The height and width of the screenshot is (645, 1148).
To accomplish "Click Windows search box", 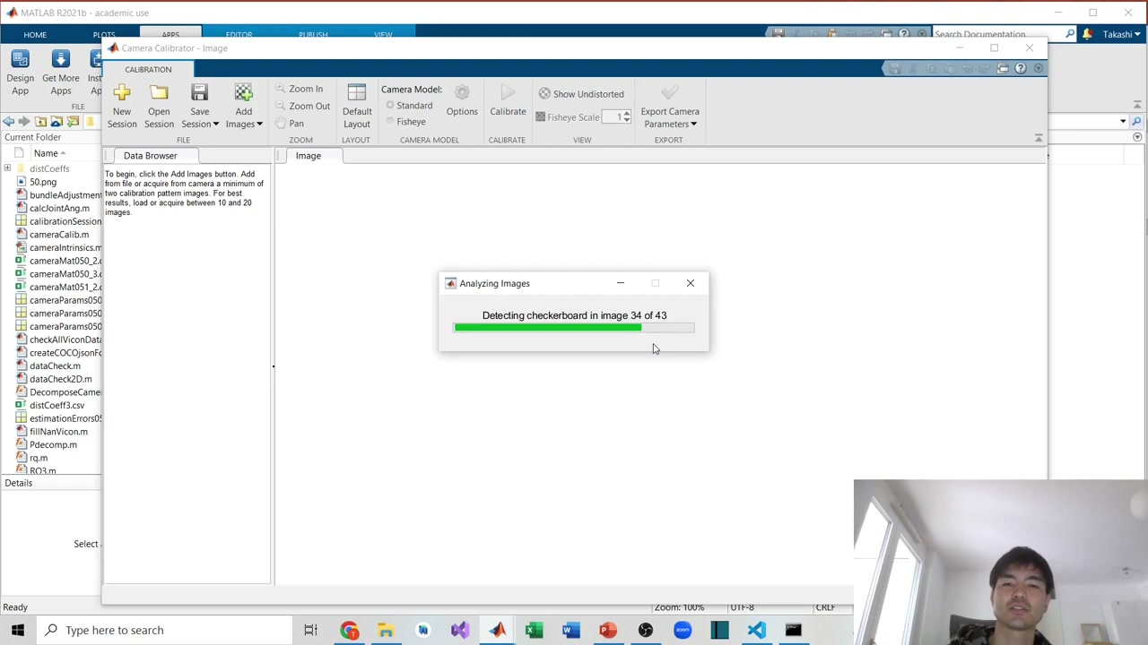I will [x=166, y=630].
